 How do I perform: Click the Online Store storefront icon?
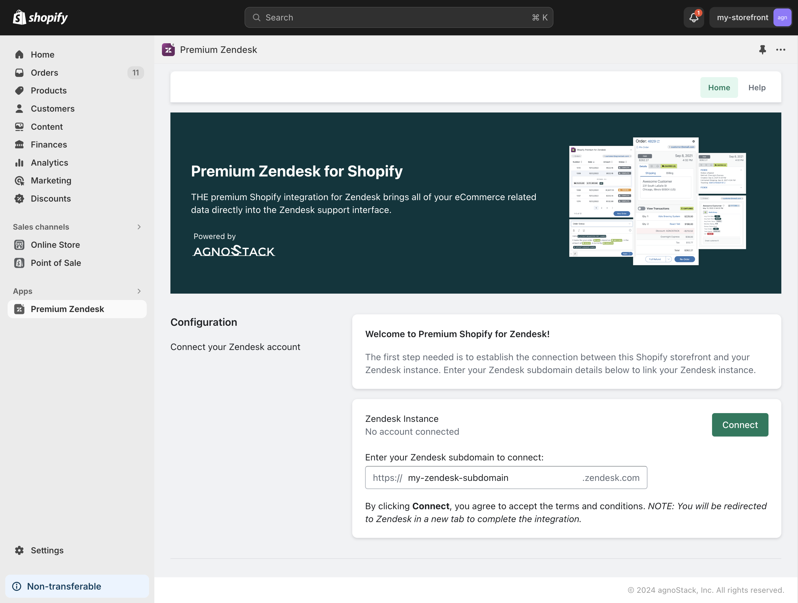click(x=20, y=245)
